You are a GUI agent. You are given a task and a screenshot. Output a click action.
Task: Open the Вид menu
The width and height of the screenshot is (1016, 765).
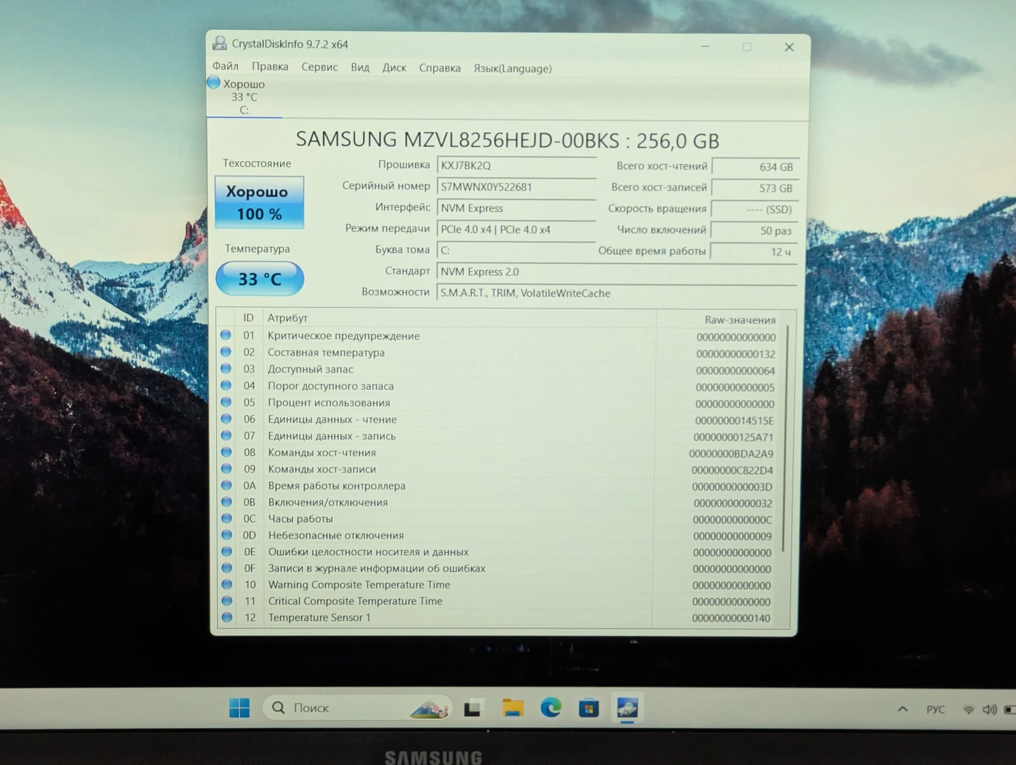tap(360, 67)
